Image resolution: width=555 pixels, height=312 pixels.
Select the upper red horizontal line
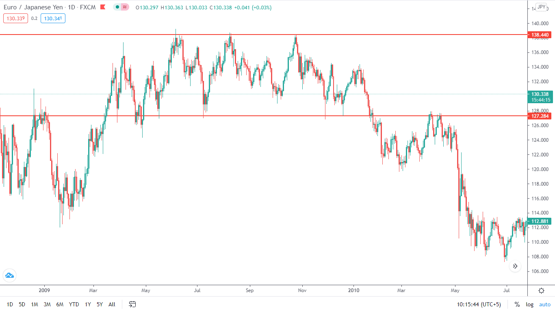coord(263,35)
